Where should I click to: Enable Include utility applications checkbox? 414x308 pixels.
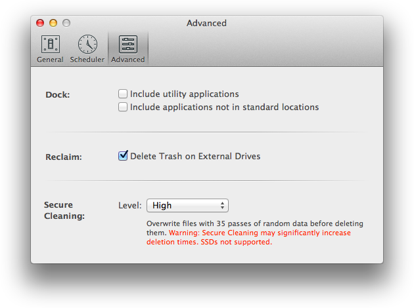(x=123, y=94)
